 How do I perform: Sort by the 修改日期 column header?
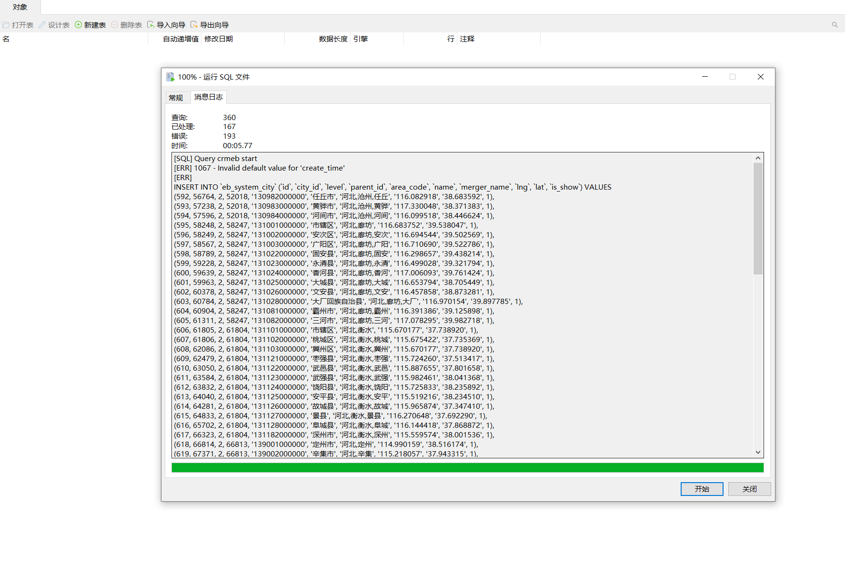pyautogui.click(x=219, y=39)
